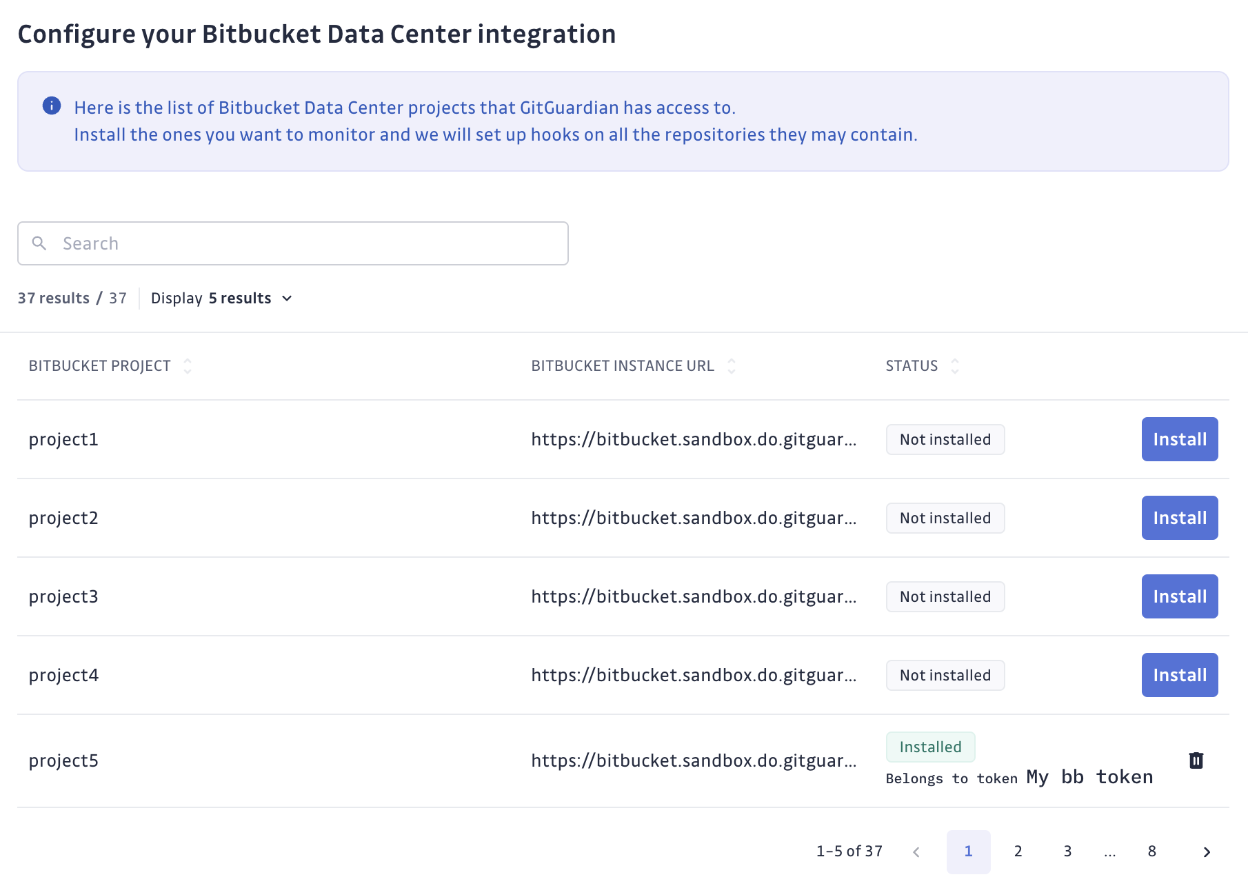Go to previous page with left chevron
The width and height of the screenshot is (1248, 877).
[916, 852]
